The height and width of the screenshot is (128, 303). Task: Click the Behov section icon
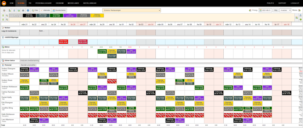(3, 47)
